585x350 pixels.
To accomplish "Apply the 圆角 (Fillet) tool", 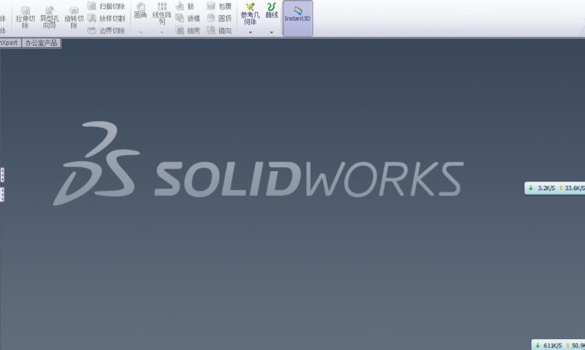I will [x=140, y=11].
